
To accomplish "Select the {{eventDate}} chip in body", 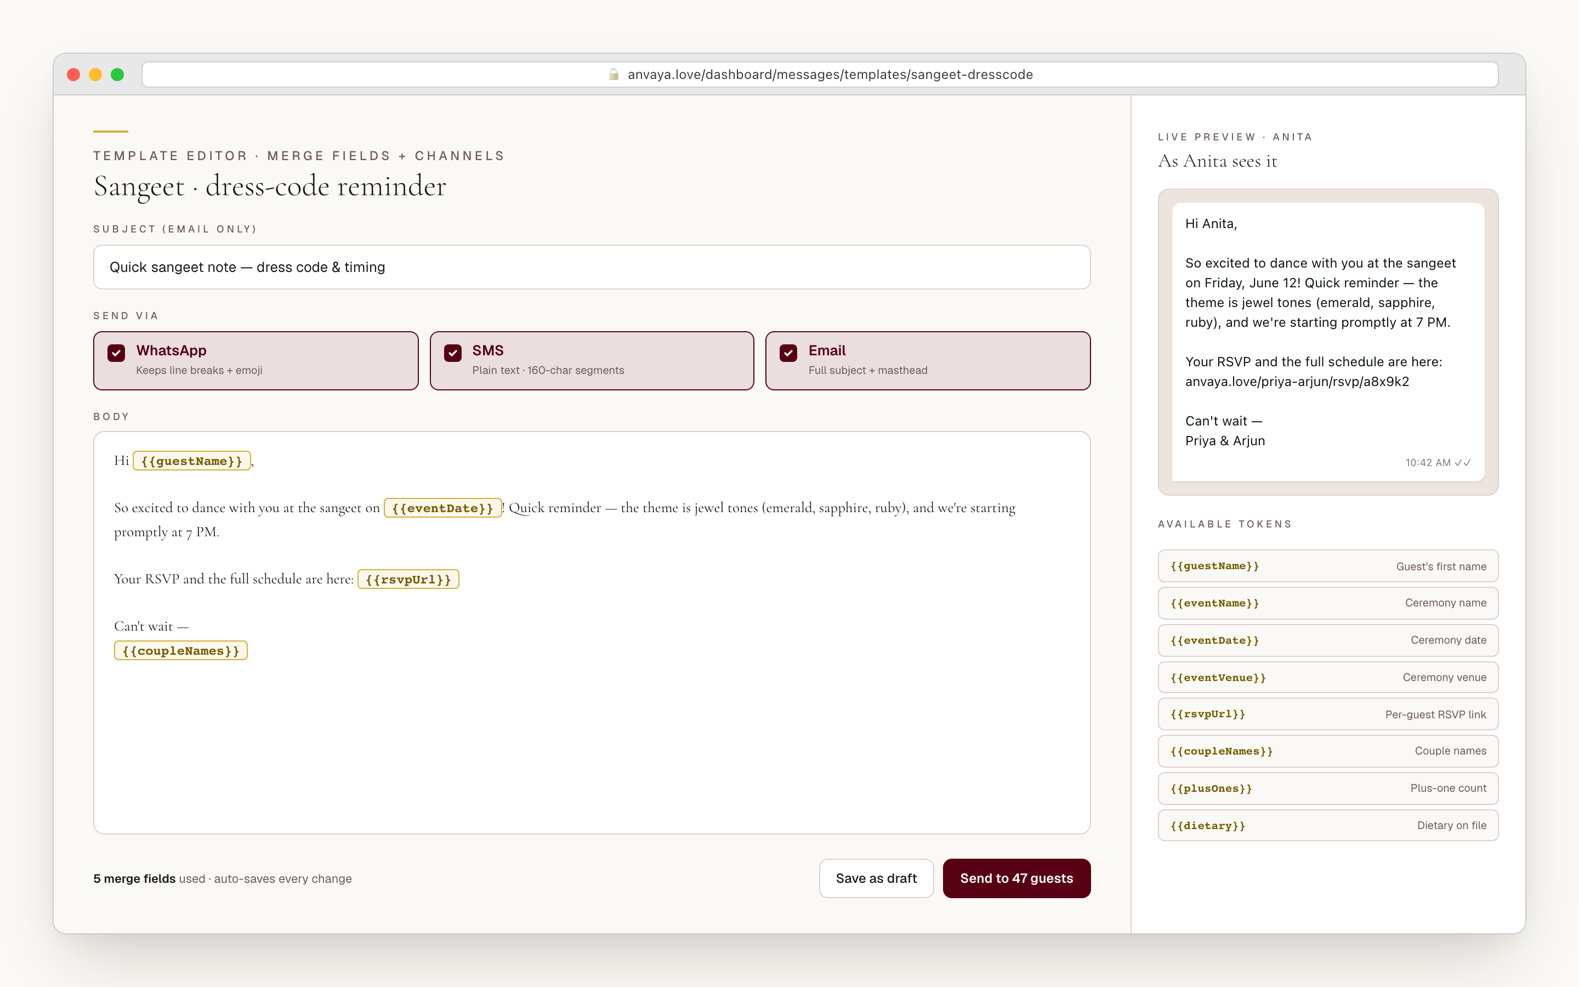I will 442,508.
